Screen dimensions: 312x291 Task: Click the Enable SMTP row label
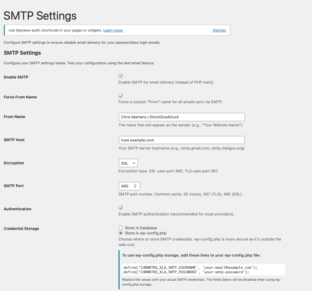[16, 77]
